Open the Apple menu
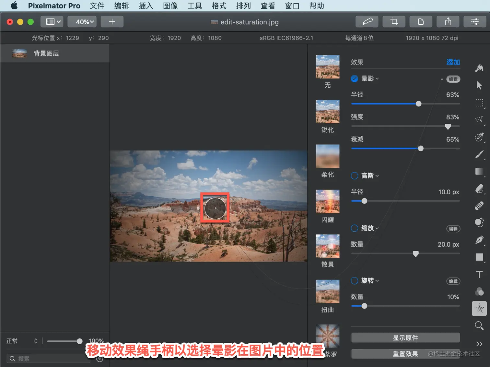This screenshot has width=490, height=367. point(14,6)
